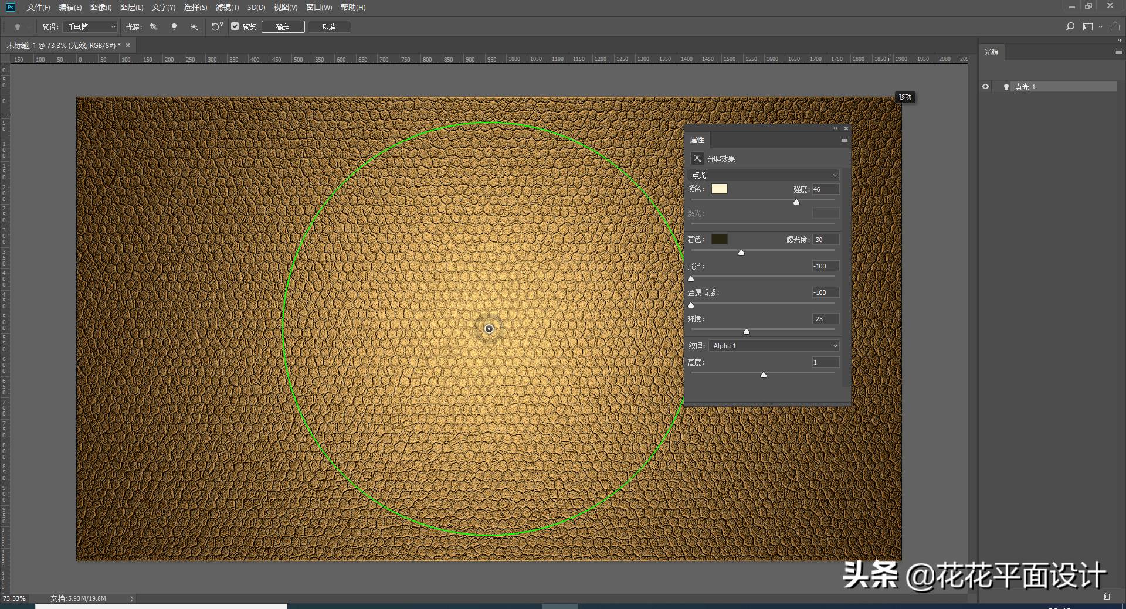This screenshot has height=609, width=1126.
Task: Click the Photoshop logo icon
Action: (x=11, y=7)
